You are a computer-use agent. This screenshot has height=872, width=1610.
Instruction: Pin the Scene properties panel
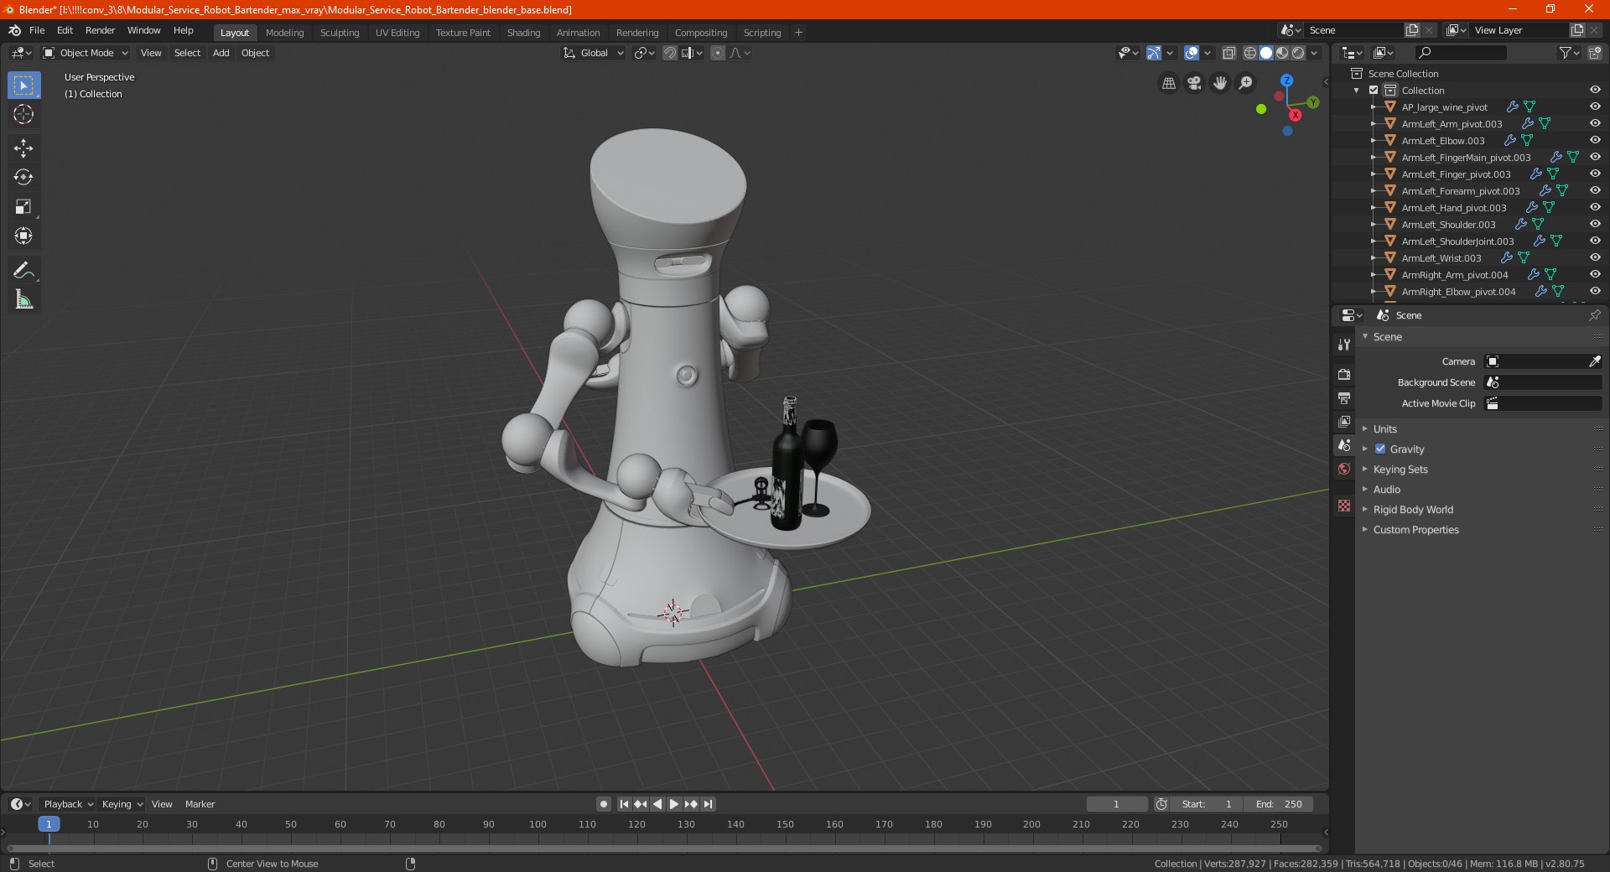1594,315
